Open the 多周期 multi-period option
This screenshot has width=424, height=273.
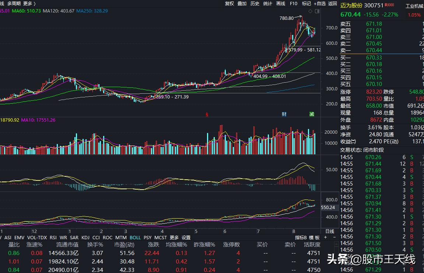pyautogui.click(x=14, y=4)
